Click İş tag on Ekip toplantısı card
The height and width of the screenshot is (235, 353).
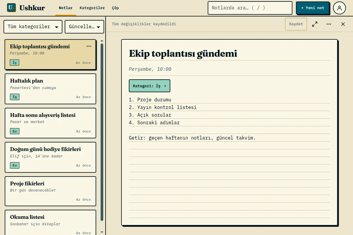14,63
